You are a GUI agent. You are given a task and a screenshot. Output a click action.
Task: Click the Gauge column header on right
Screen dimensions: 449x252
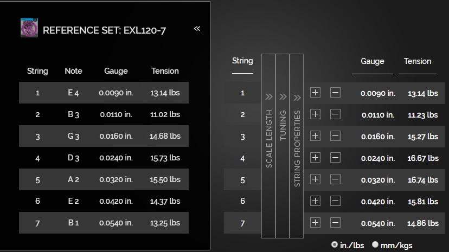[372, 61]
